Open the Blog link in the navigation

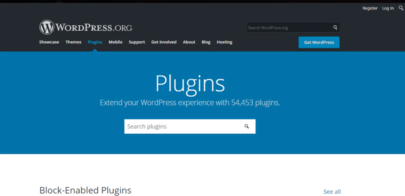tap(206, 42)
